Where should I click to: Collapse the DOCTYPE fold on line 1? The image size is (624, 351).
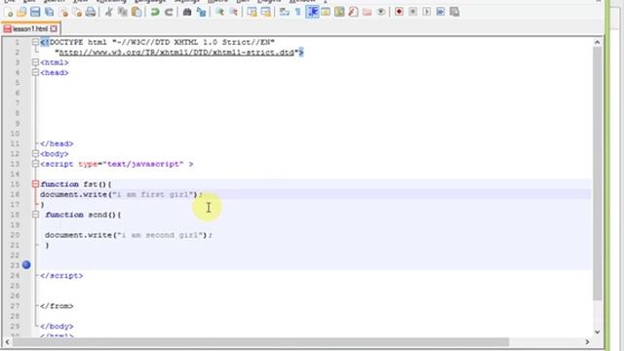pos(35,42)
